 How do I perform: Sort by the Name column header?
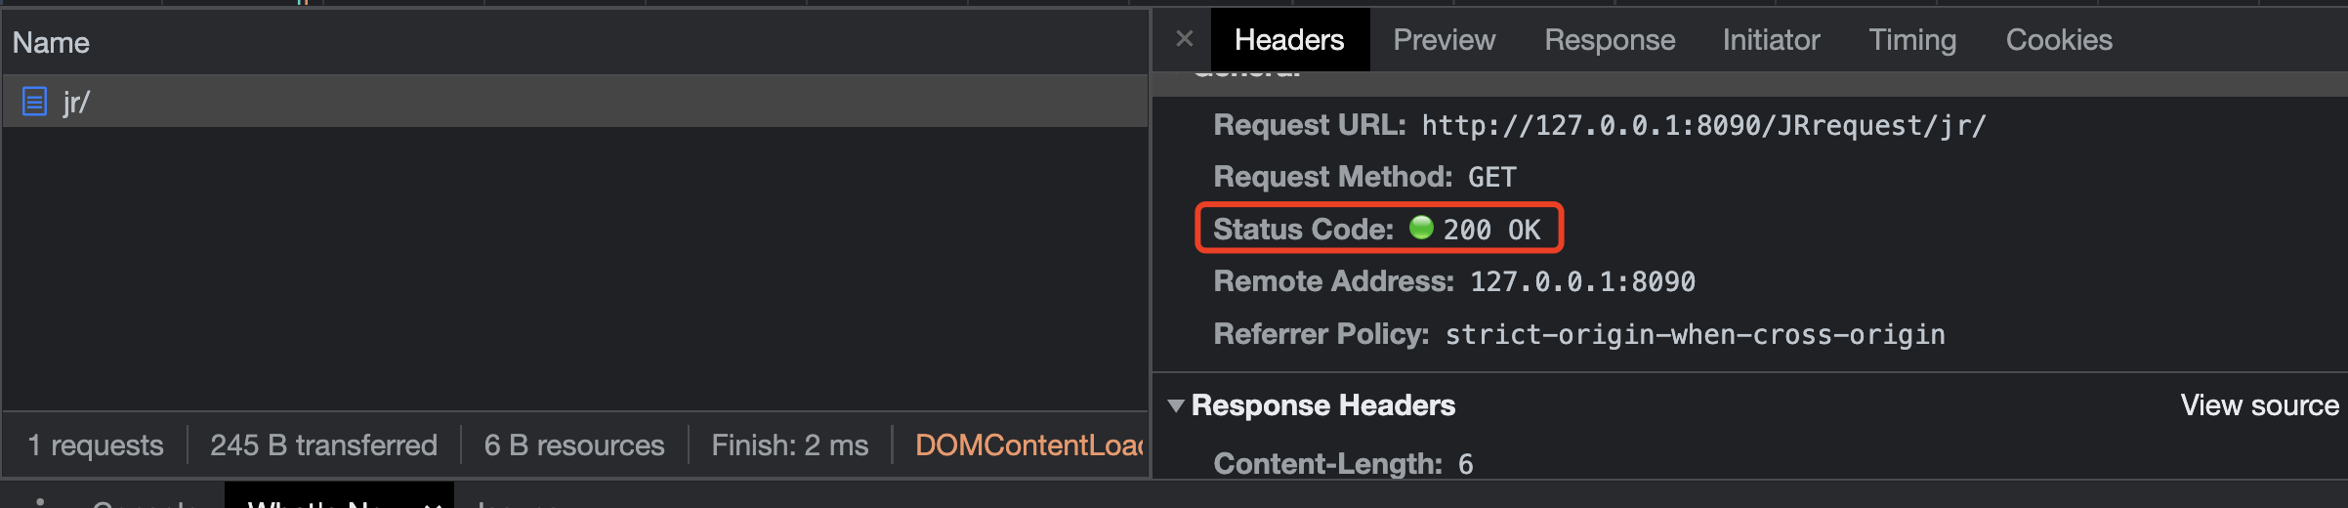51,43
